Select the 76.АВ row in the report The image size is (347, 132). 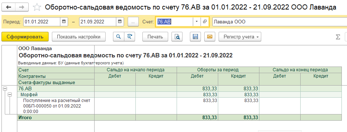(180, 88)
